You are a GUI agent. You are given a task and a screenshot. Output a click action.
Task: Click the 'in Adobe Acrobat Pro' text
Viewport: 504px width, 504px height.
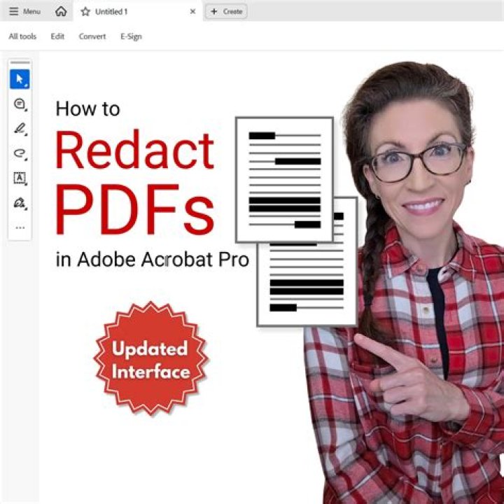[x=153, y=260]
